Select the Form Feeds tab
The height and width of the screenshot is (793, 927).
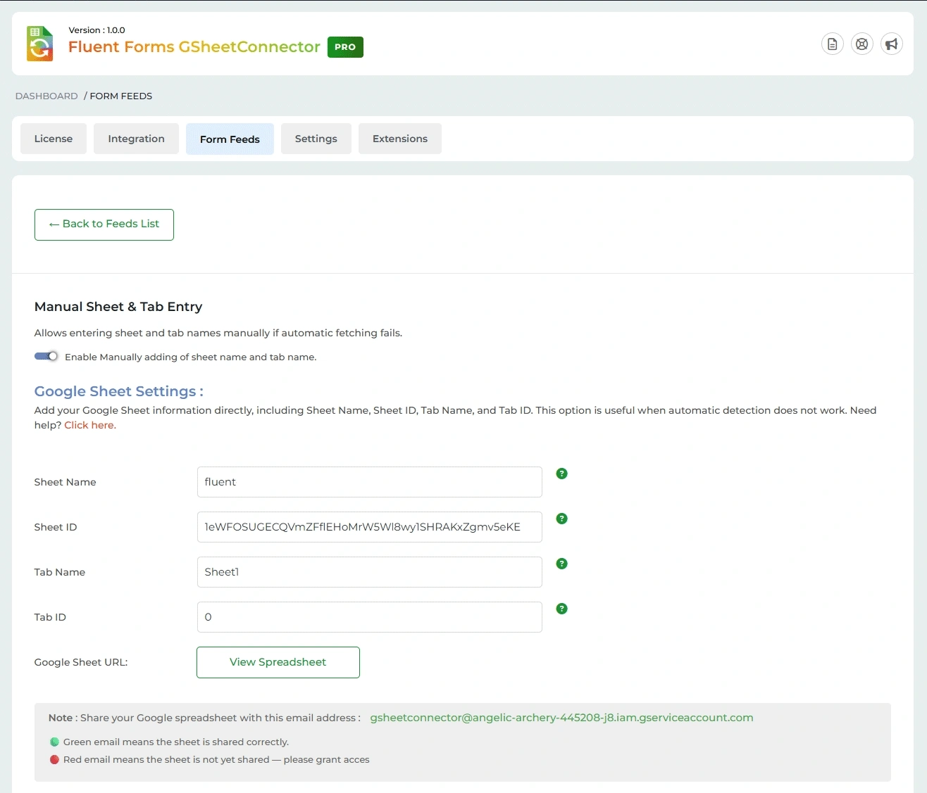pyautogui.click(x=230, y=139)
